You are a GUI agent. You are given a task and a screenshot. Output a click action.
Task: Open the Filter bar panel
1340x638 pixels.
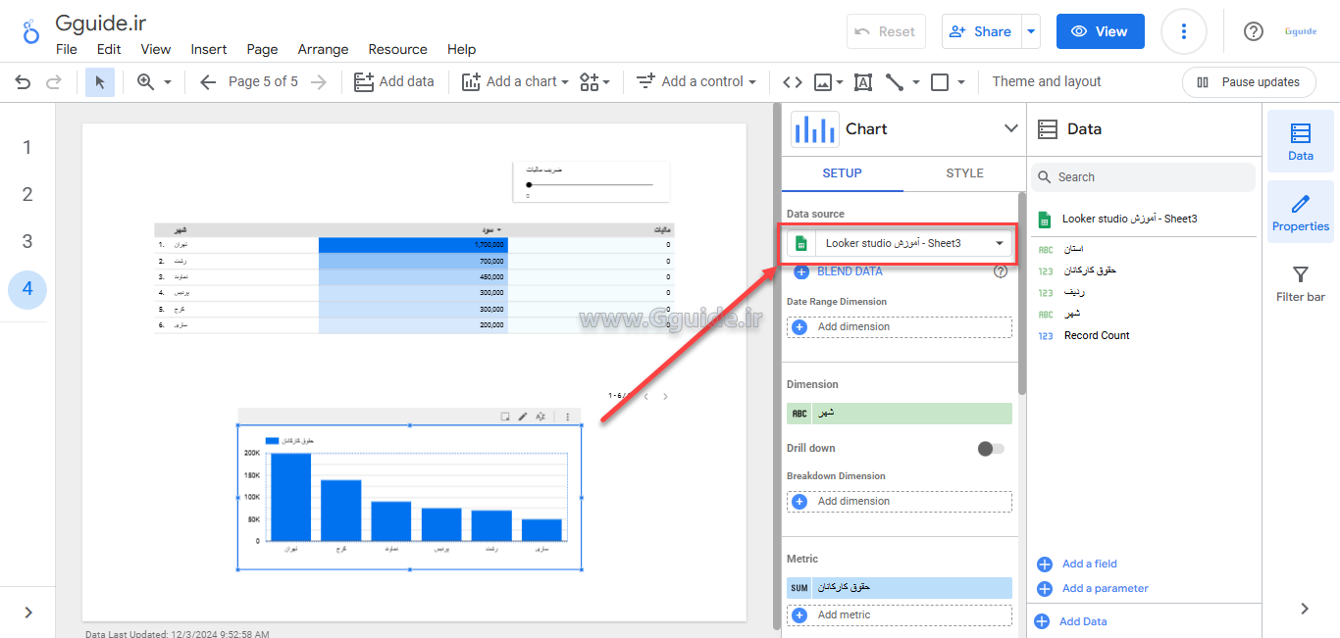click(1300, 284)
